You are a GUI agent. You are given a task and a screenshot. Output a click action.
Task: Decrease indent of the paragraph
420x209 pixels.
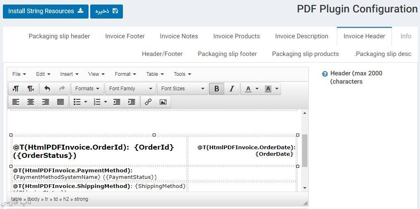click(117, 102)
